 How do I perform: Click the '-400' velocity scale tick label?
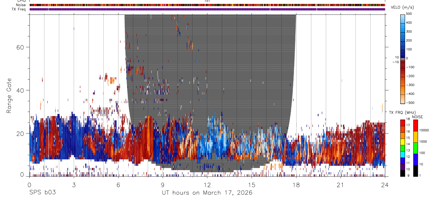[x=410, y=94]
